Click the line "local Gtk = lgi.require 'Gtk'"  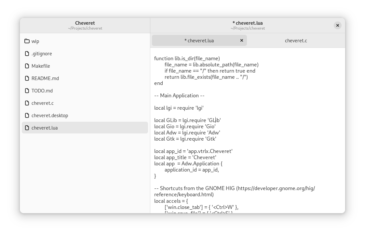click(185, 139)
